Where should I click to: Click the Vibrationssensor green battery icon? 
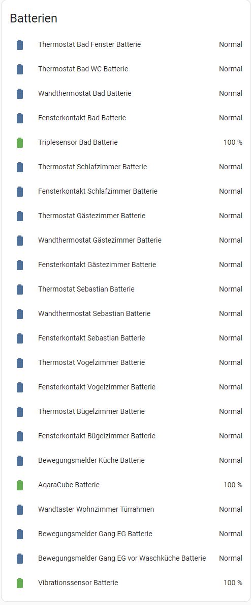click(x=20, y=583)
